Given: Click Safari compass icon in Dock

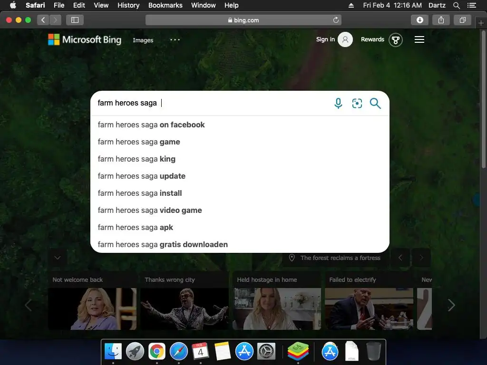Looking at the screenshot, I should (179, 351).
